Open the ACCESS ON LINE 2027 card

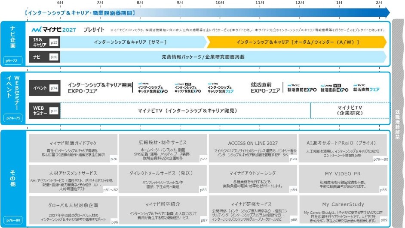coord(253,148)
